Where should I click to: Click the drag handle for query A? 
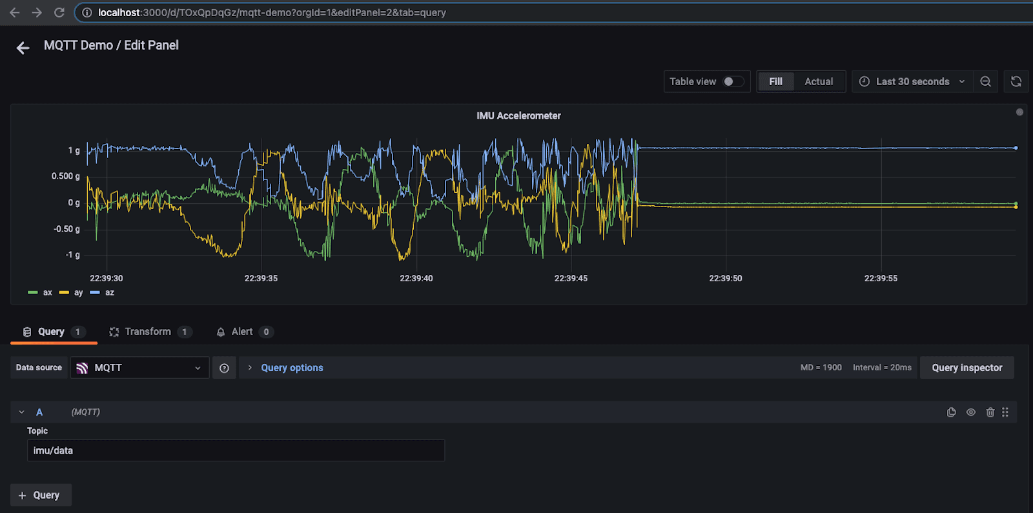1005,412
